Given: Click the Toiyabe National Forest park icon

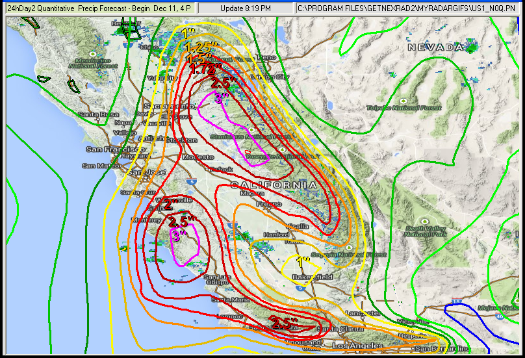Looking at the screenshot, I should coord(403,101).
